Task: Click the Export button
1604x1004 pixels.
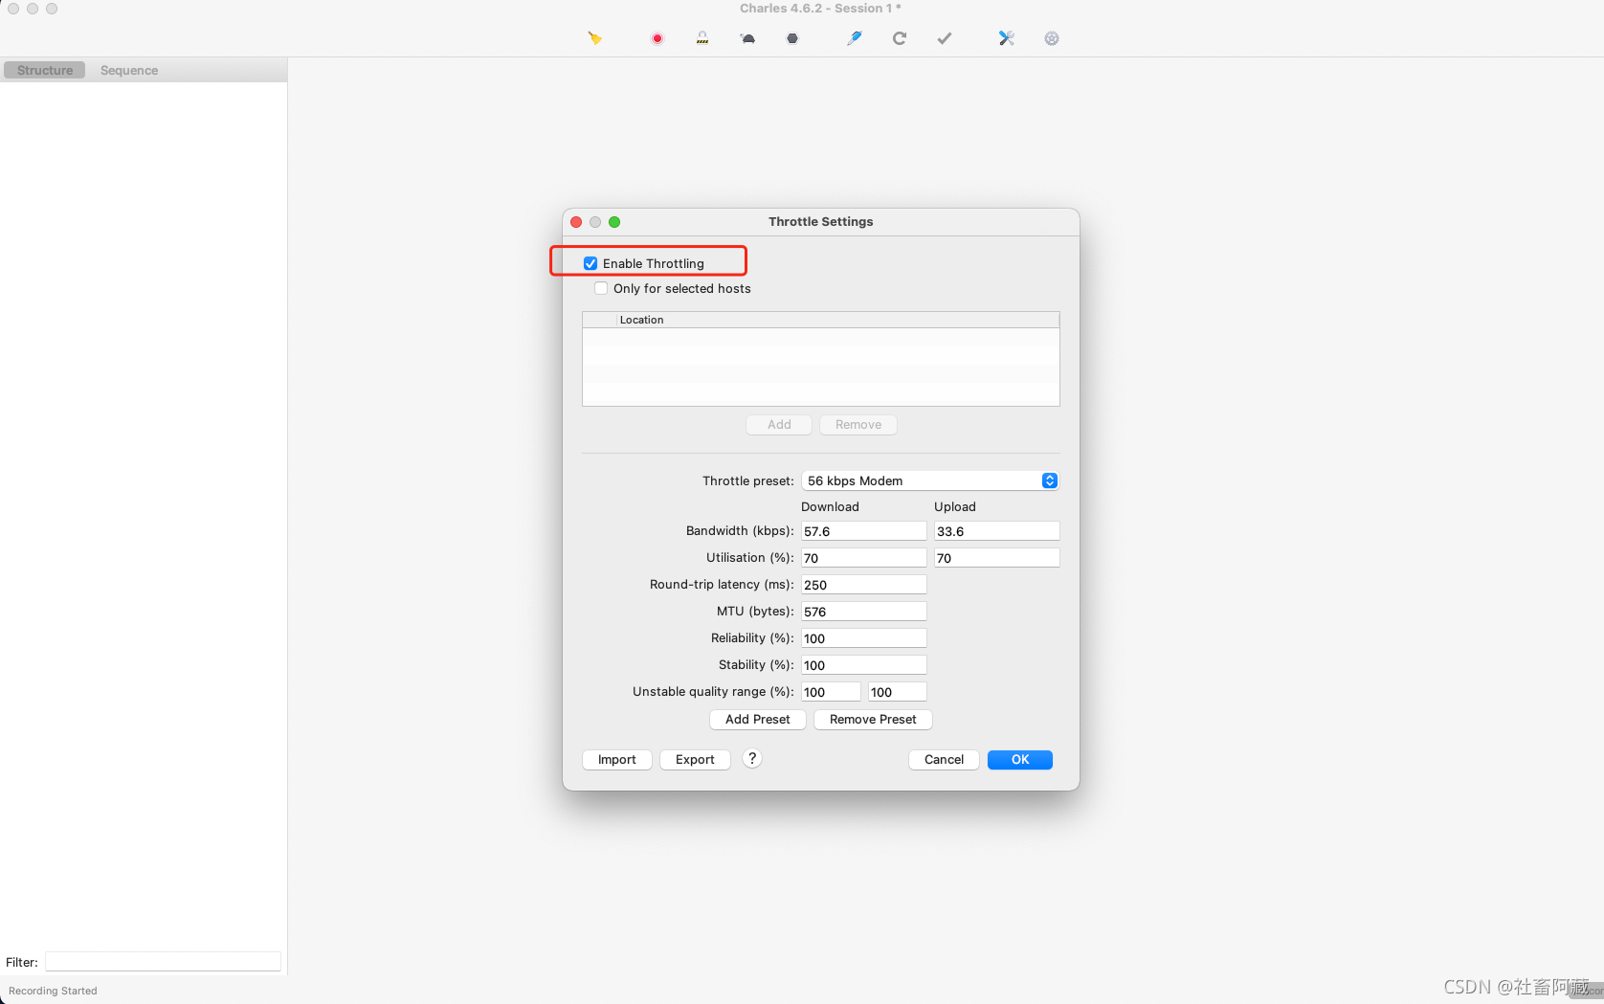Action: 695,759
